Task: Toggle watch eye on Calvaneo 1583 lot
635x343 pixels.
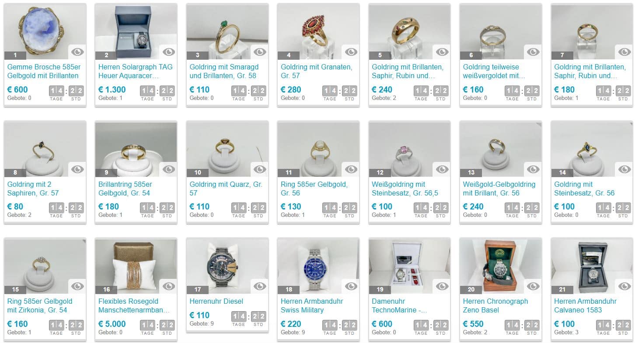Action: pos(624,286)
